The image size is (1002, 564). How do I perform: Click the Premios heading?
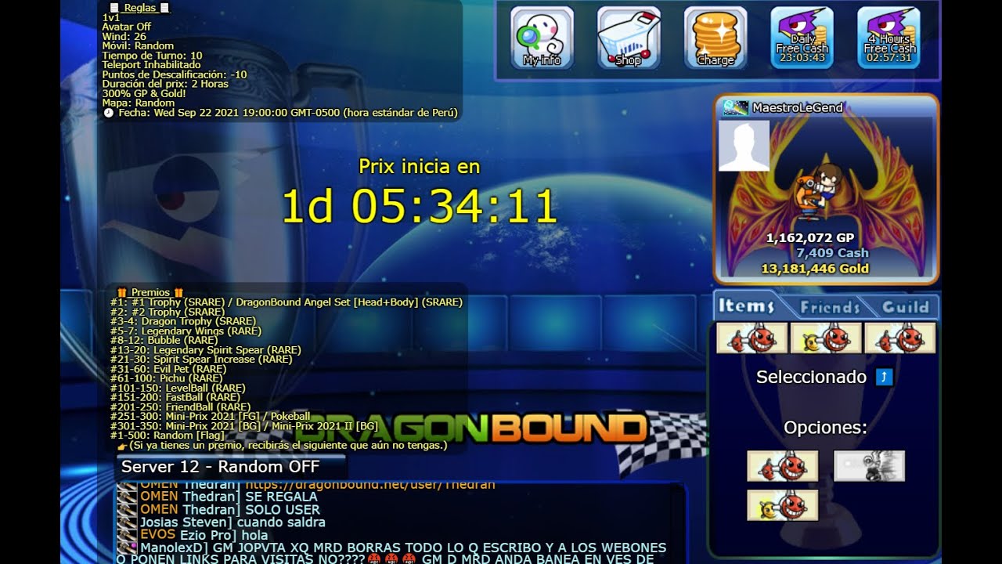pyautogui.click(x=150, y=292)
